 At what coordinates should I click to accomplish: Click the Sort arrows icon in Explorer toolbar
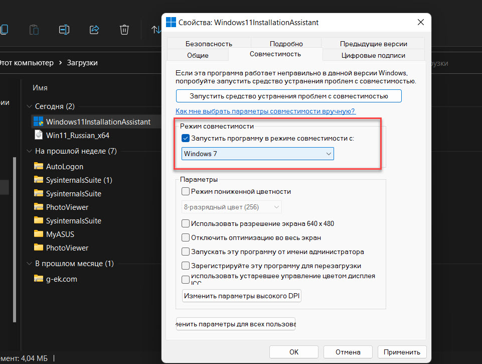156,30
